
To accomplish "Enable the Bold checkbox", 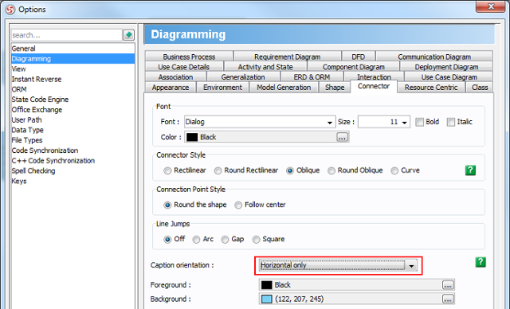I will pyautogui.click(x=420, y=122).
